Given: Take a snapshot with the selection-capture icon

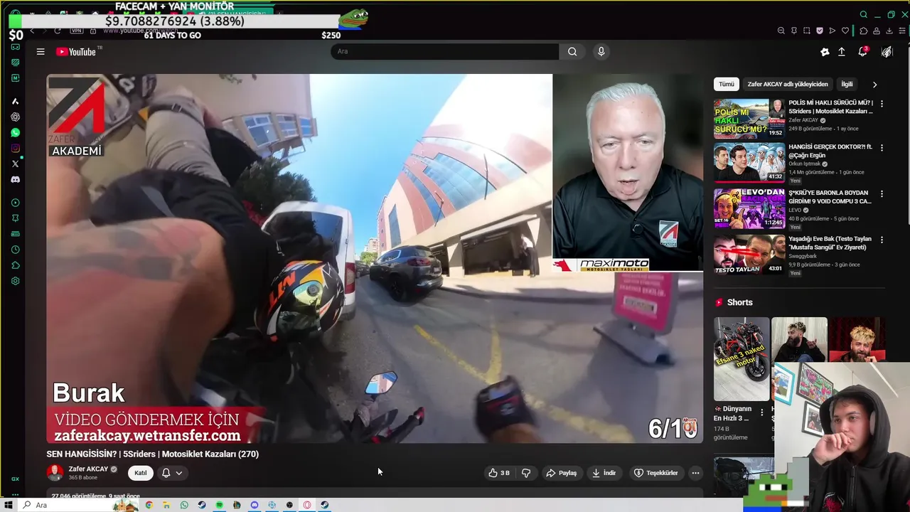Looking at the screenshot, I should pyautogui.click(x=807, y=31).
